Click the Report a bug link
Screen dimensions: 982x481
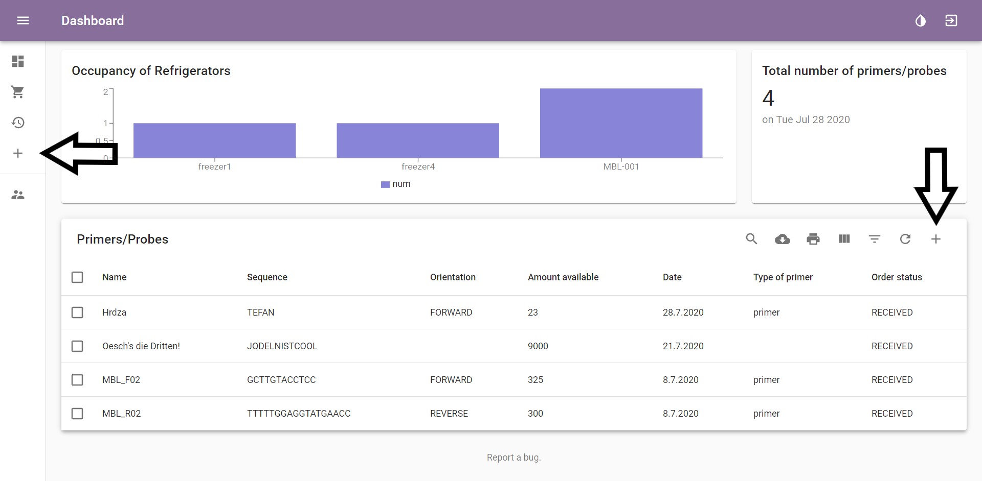(514, 458)
